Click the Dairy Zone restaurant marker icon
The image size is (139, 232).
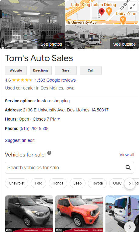[x=123, y=20]
